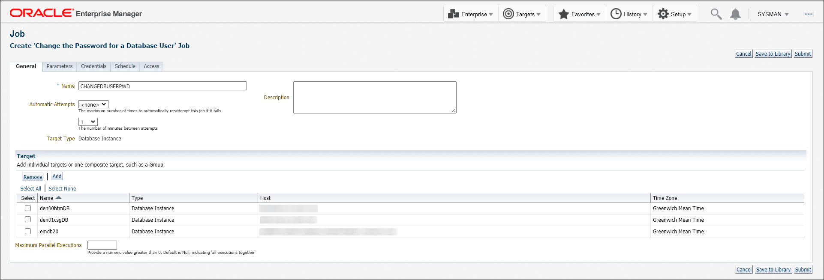Select the den00htmDB checkbox
Screen dimensions: 824x280
click(x=28, y=208)
